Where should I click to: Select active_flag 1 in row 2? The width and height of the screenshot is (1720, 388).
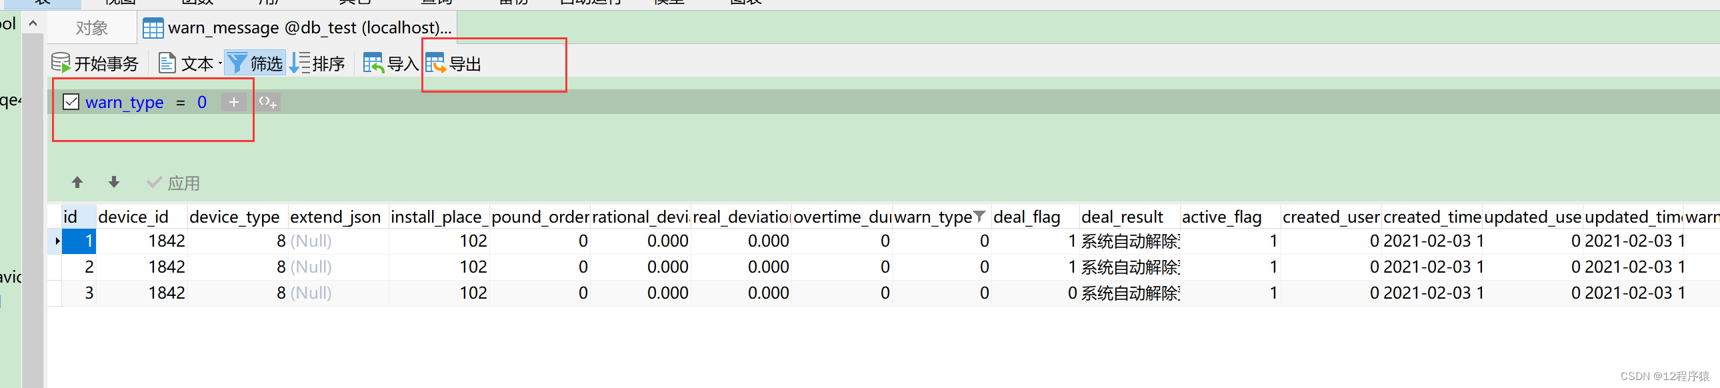point(1231,267)
